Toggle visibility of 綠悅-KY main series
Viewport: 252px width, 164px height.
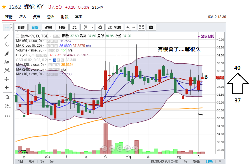(55, 36)
